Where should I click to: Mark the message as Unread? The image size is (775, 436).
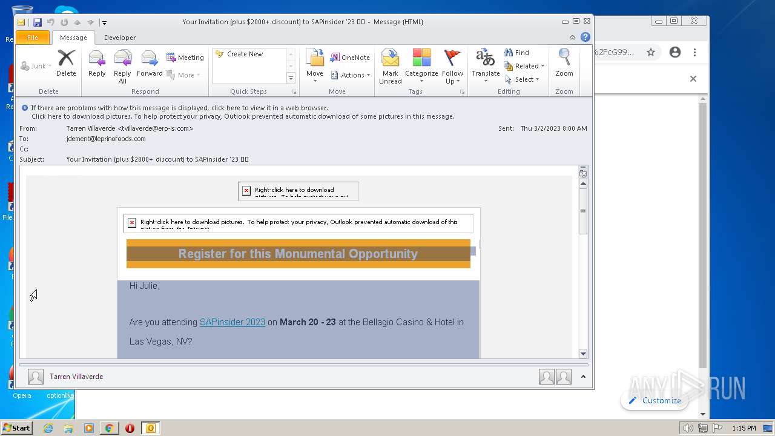click(391, 67)
